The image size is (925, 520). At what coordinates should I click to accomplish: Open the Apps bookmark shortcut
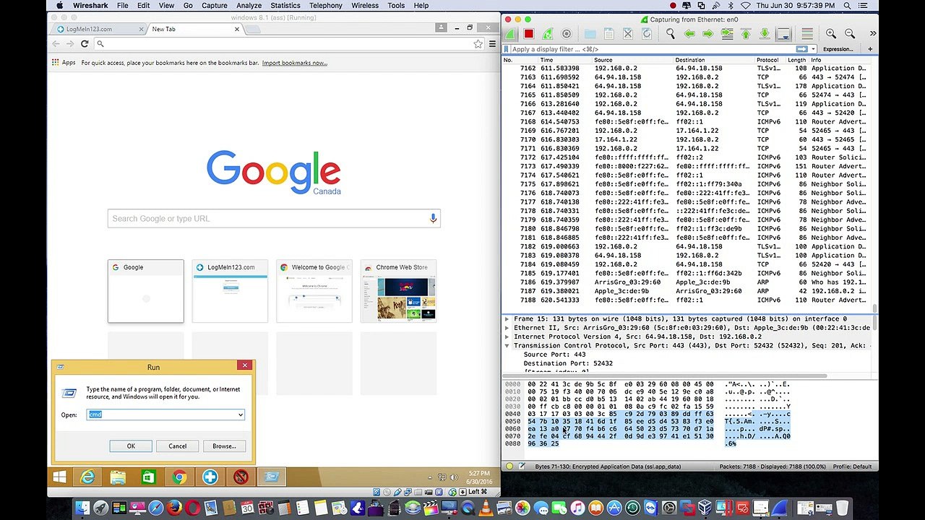tap(64, 63)
